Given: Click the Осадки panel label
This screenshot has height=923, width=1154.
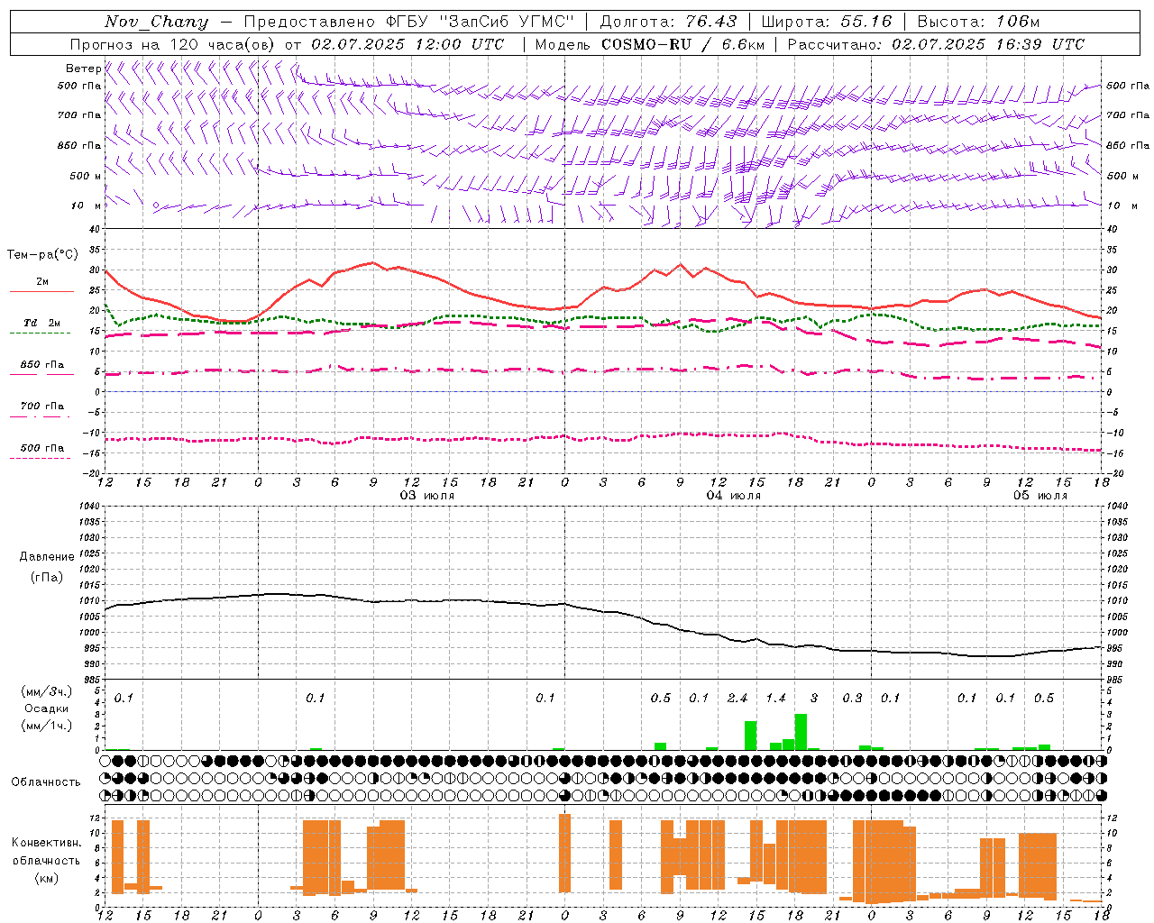Looking at the screenshot, I should pyautogui.click(x=47, y=708).
